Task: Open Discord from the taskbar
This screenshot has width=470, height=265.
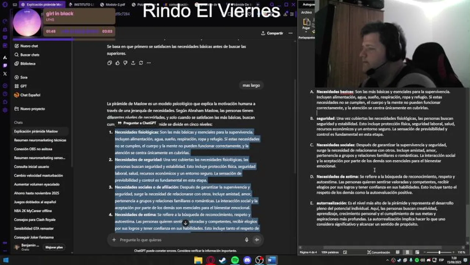Action: tap(247, 260)
